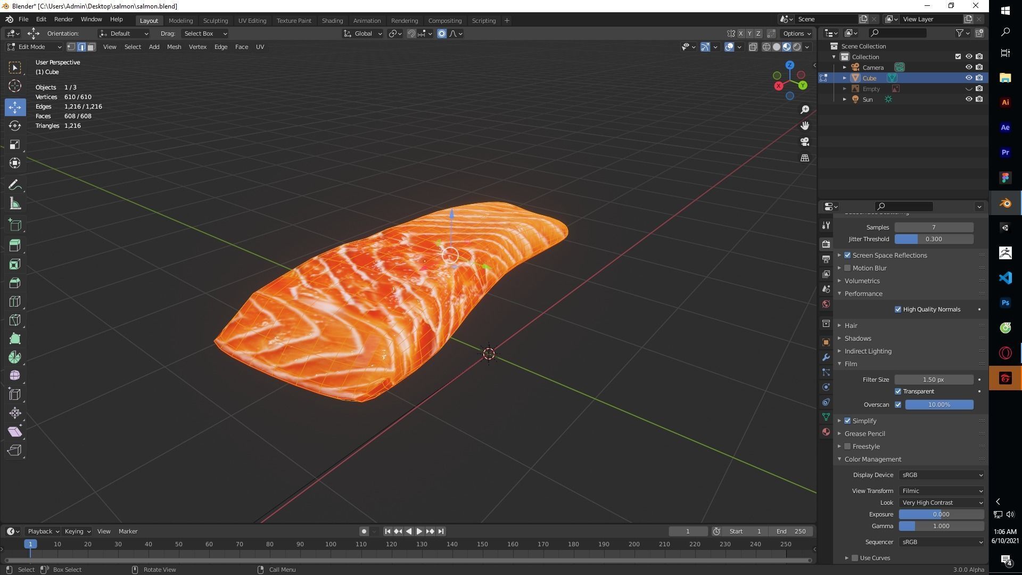
Task: Select the Transform tool
Action: pyautogui.click(x=15, y=163)
